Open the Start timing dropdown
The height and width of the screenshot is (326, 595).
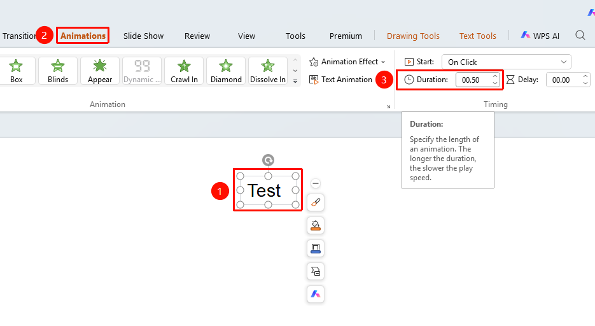tap(506, 62)
